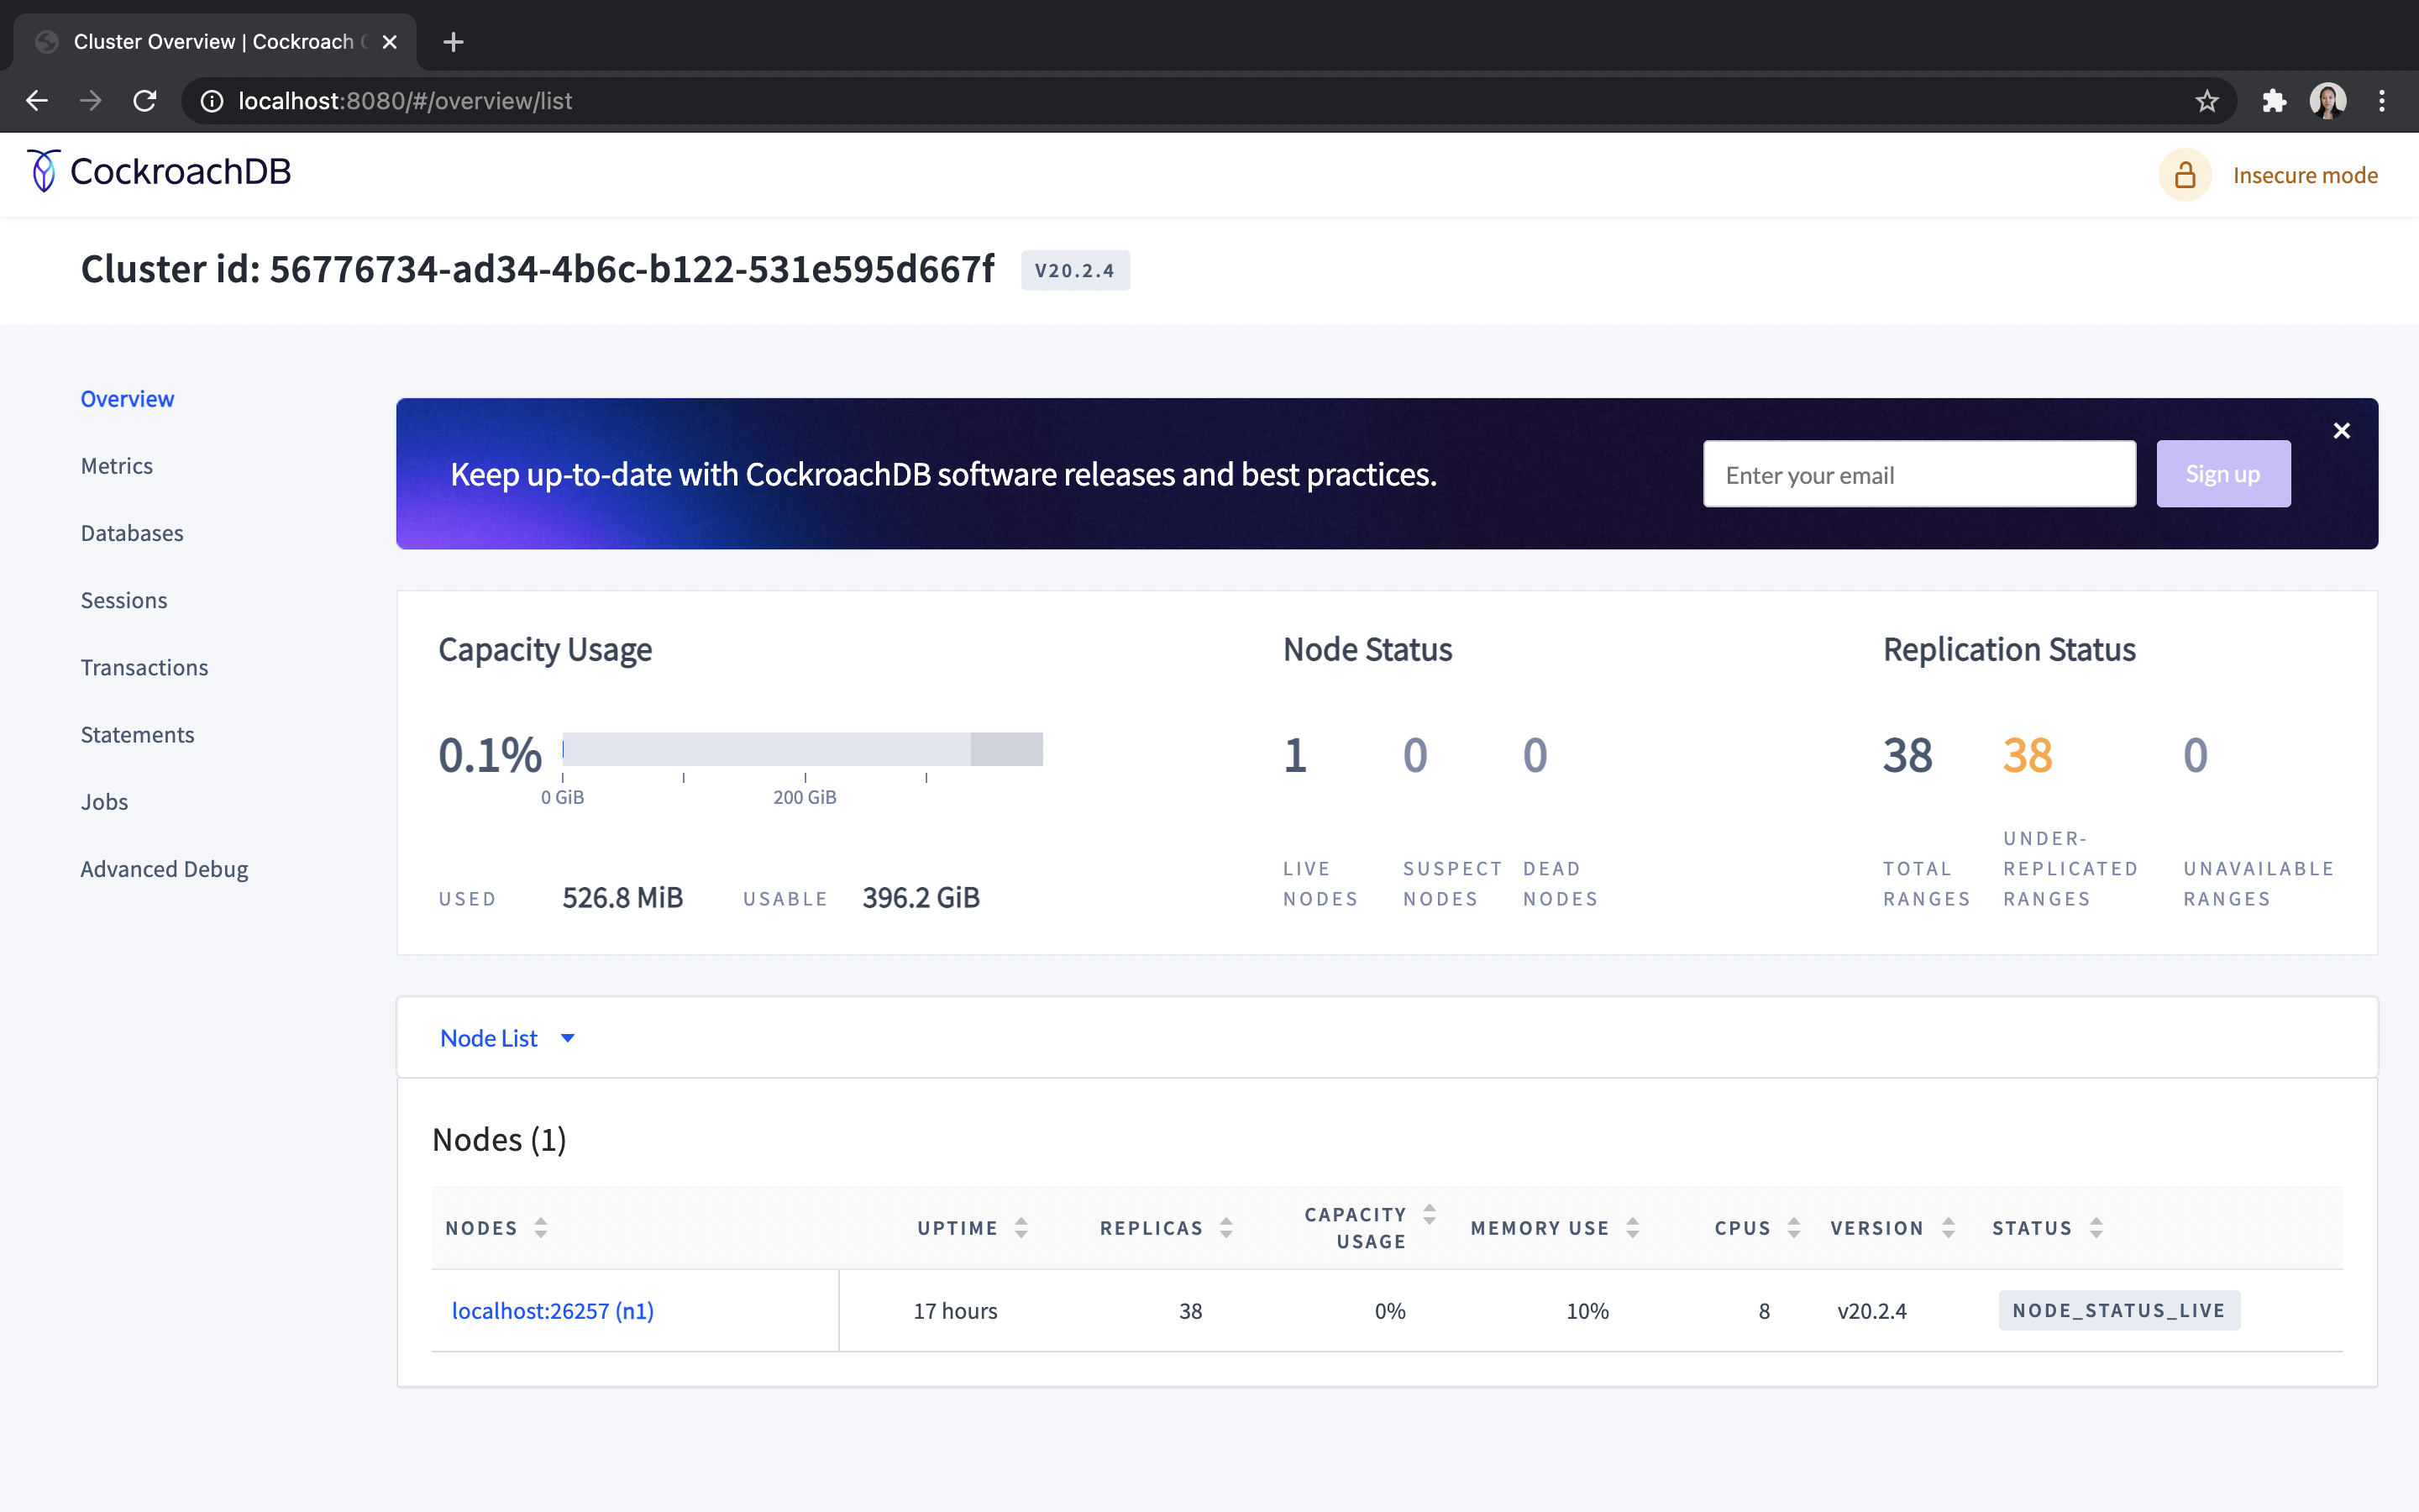Sort nodes table by Replicas
Screen dimensions: 2419x1512
coord(1225,1228)
